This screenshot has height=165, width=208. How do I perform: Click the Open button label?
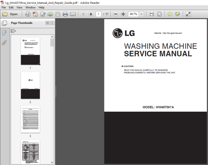(14, 14)
